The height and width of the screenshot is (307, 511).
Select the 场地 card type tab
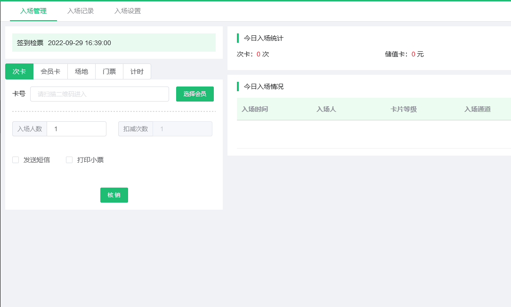pos(81,71)
